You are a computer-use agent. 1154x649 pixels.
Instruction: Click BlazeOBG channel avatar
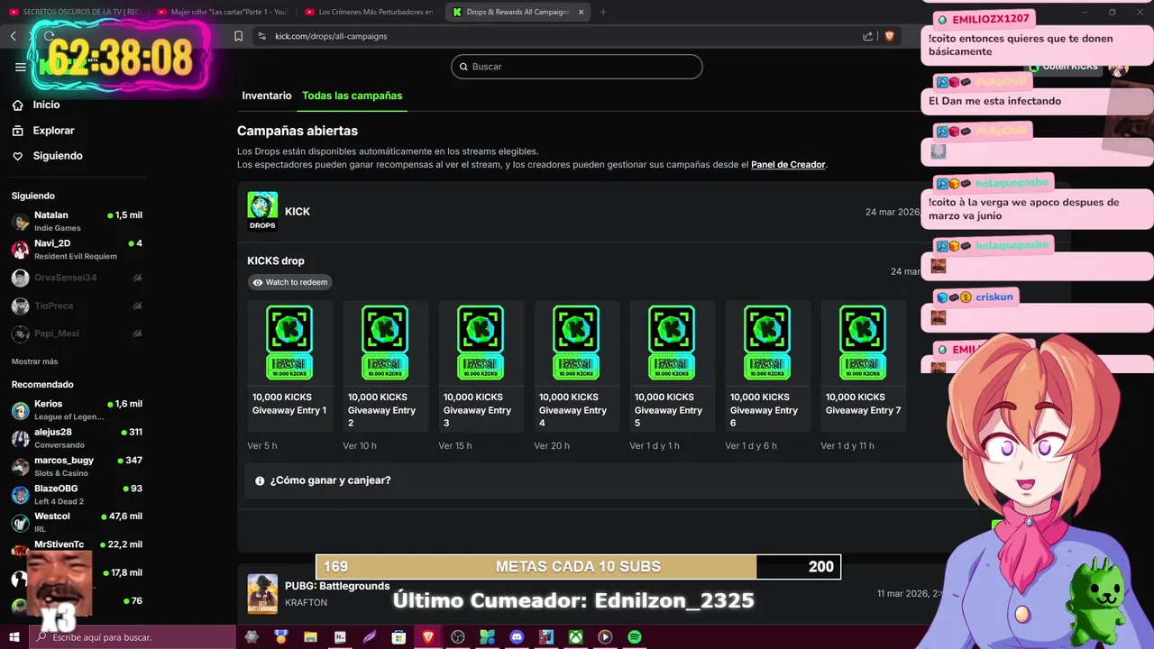pyautogui.click(x=20, y=494)
